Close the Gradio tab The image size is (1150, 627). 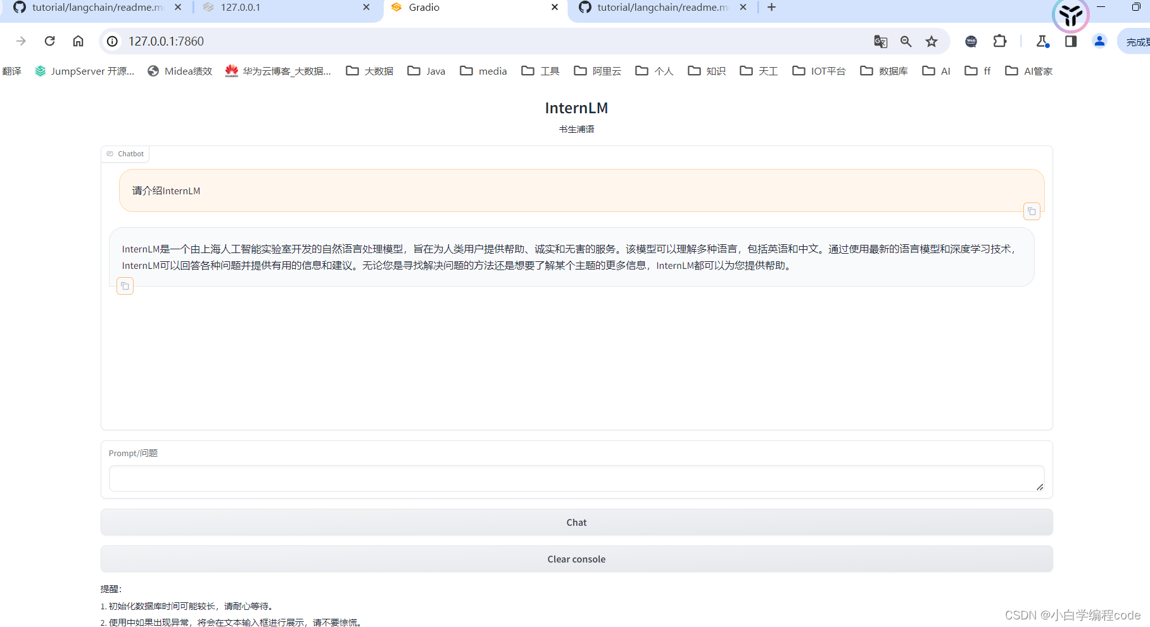click(555, 8)
